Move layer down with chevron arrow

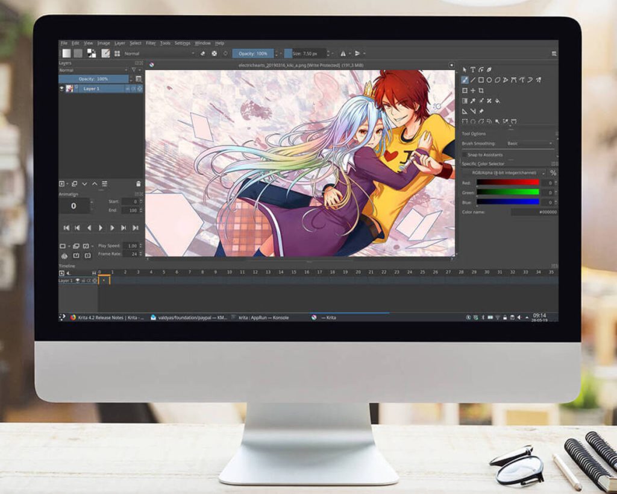coord(84,184)
